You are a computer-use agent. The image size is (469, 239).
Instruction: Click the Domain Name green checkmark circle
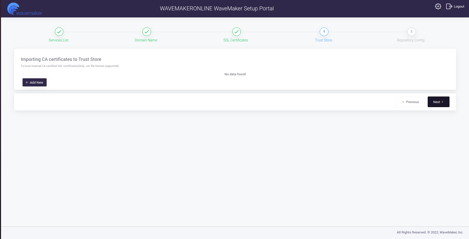point(146,32)
